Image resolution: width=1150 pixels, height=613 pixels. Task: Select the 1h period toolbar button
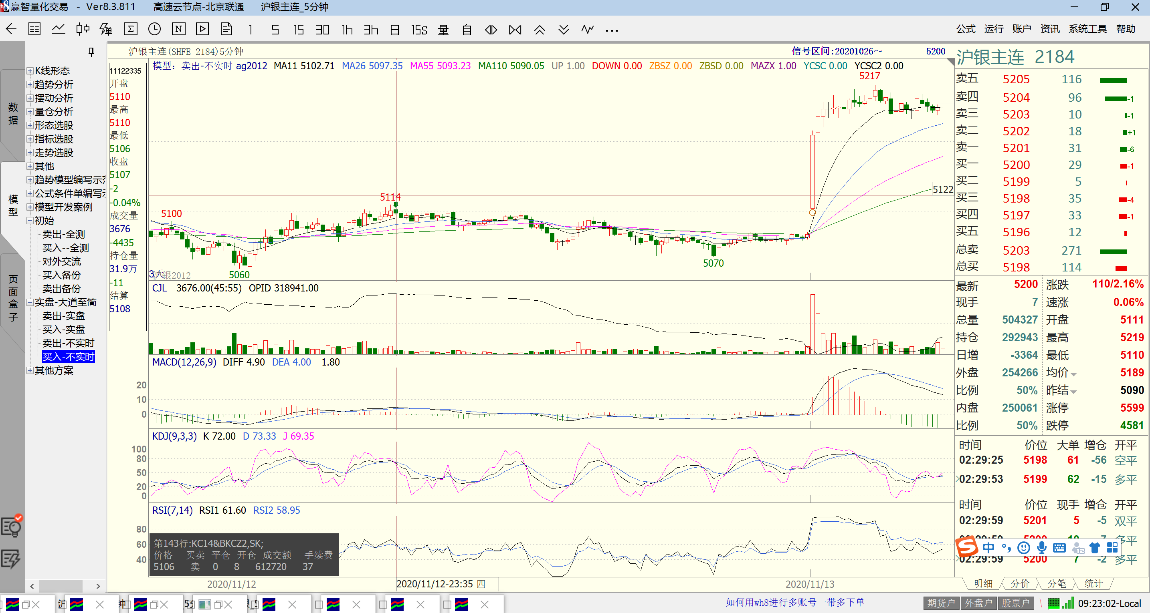pos(347,29)
